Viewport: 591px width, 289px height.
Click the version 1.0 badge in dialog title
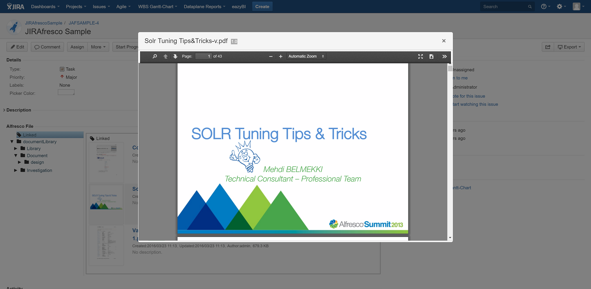click(234, 41)
